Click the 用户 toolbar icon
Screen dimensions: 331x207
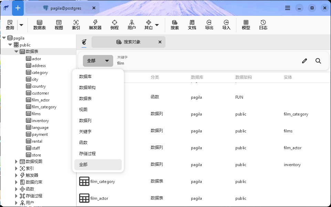point(132,25)
